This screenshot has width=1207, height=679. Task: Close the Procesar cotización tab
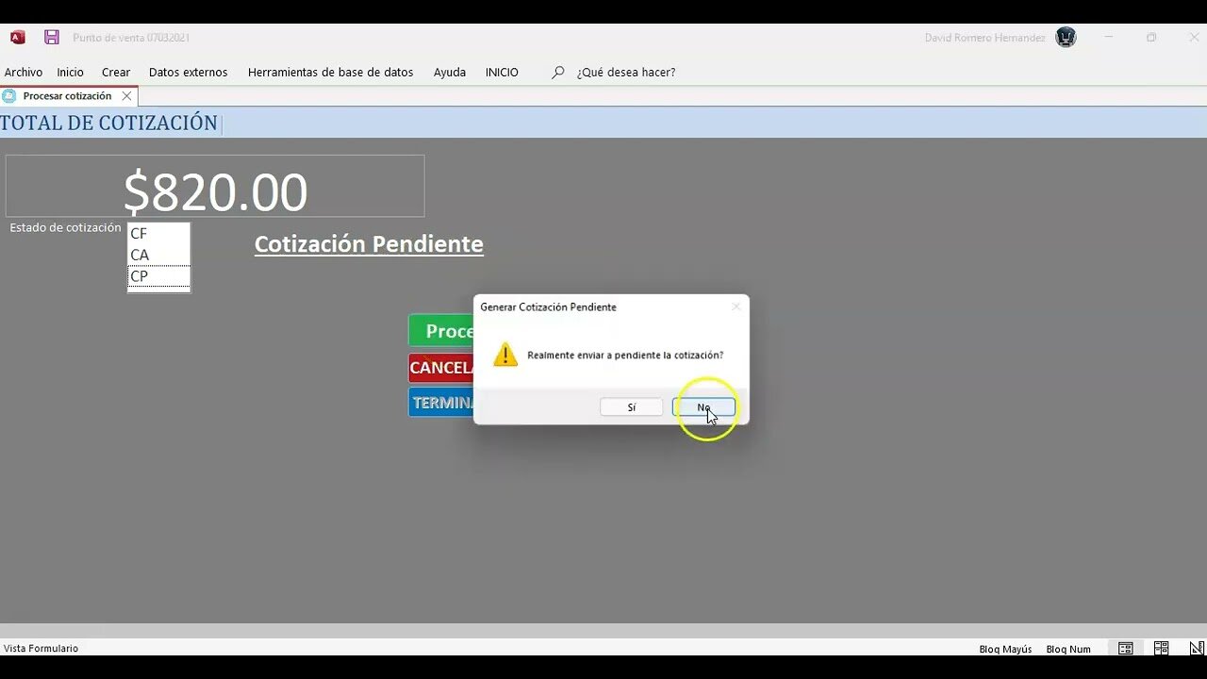pyautogui.click(x=126, y=96)
